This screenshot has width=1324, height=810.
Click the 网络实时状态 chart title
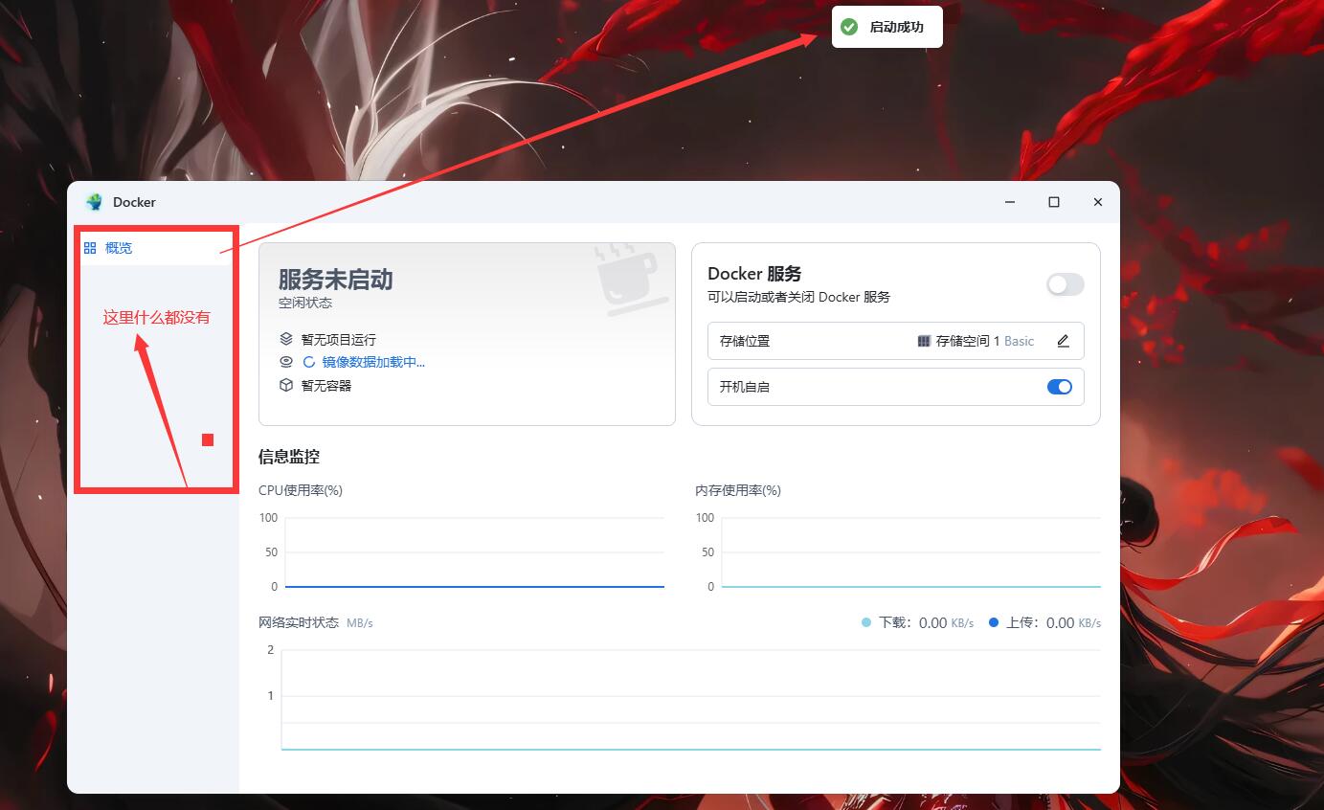299,622
